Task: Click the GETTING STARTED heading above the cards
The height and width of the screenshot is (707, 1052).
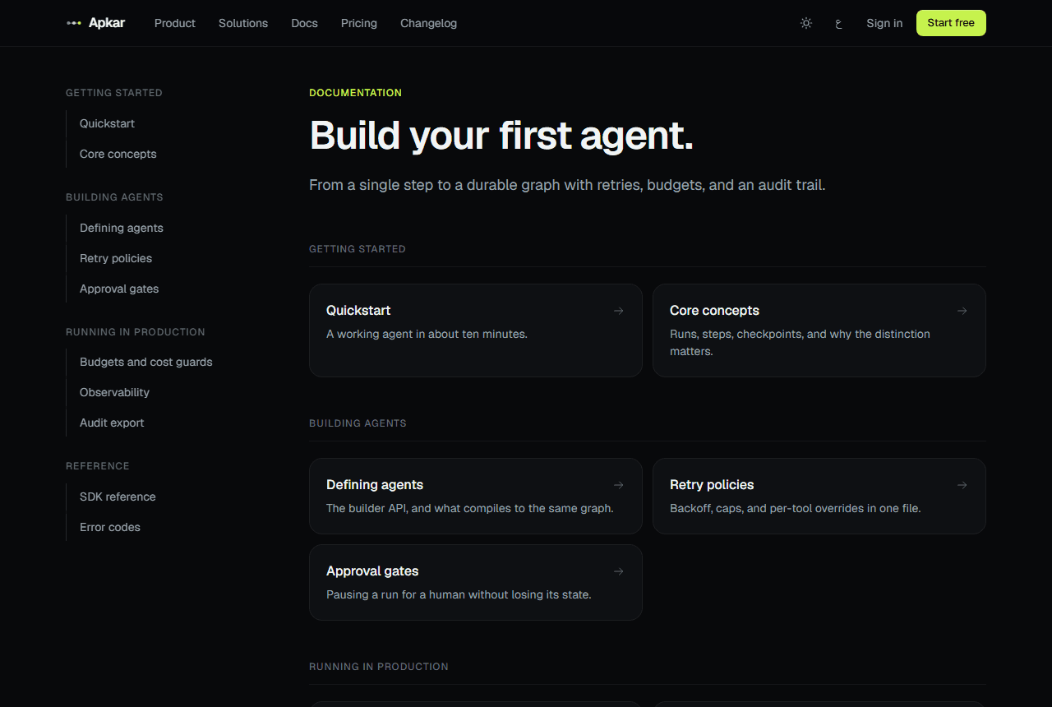Action: pos(358,249)
